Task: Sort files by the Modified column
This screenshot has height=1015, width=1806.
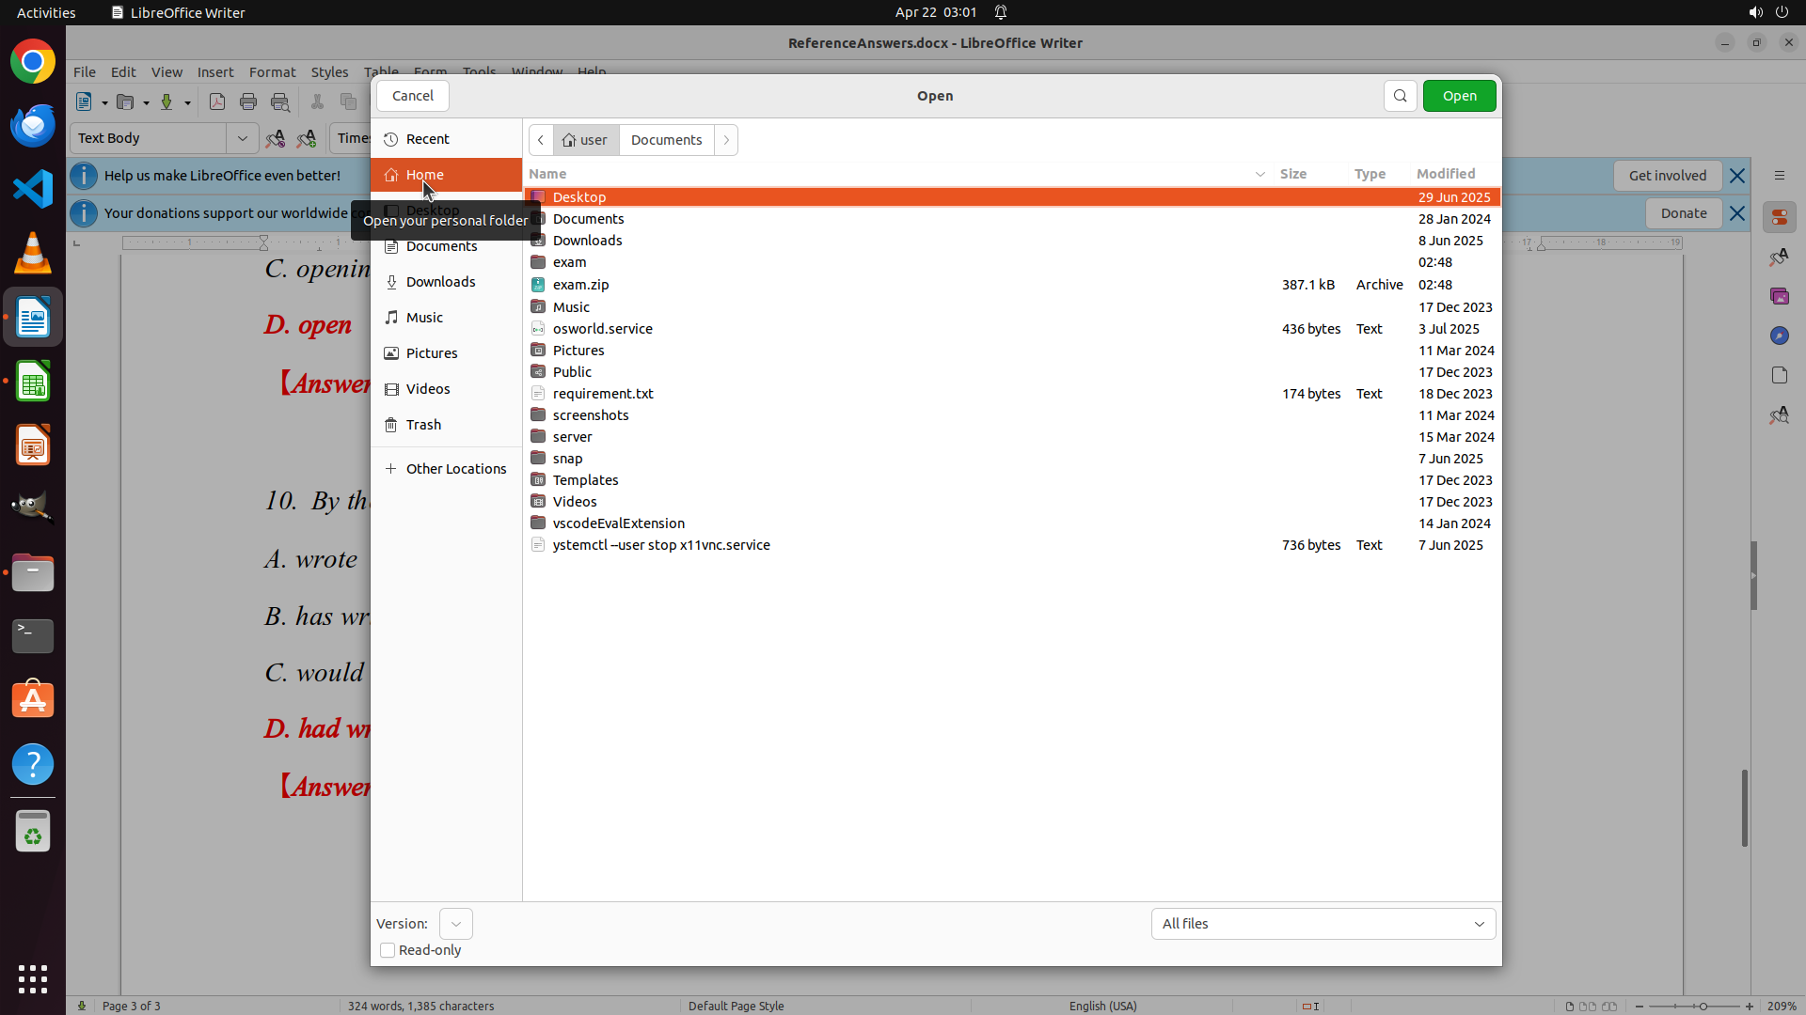Action: coord(1446,174)
